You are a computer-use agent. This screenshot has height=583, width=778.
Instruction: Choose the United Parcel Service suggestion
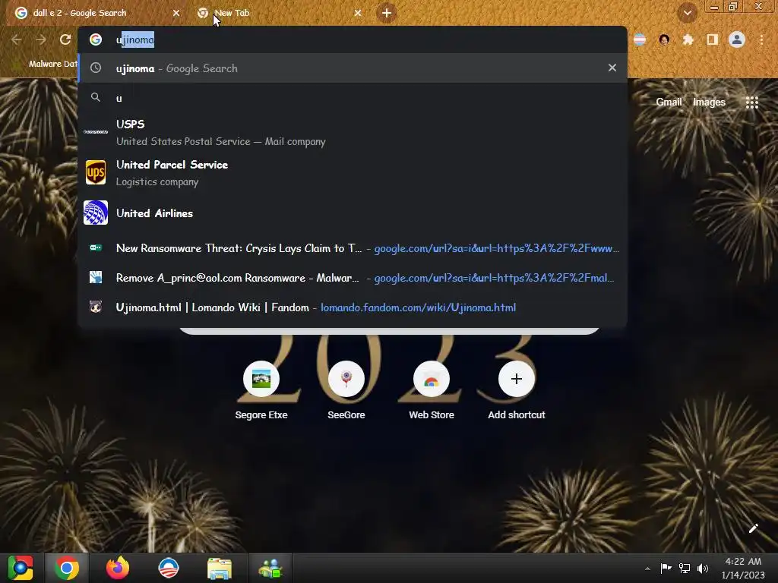353,172
